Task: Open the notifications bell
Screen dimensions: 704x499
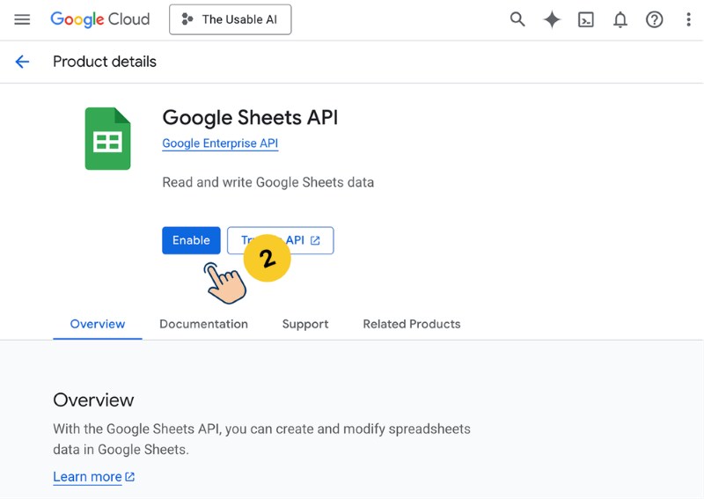Action: [620, 19]
